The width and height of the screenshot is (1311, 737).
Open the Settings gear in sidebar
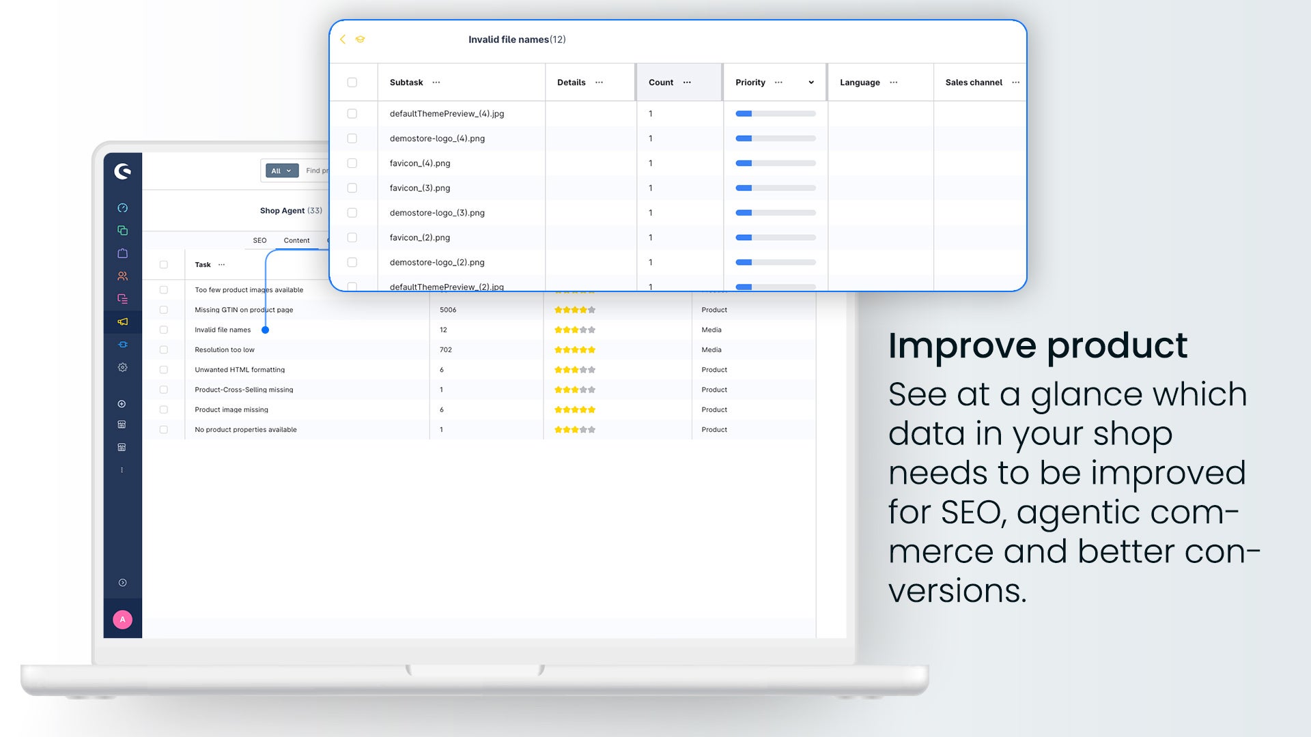click(122, 367)
